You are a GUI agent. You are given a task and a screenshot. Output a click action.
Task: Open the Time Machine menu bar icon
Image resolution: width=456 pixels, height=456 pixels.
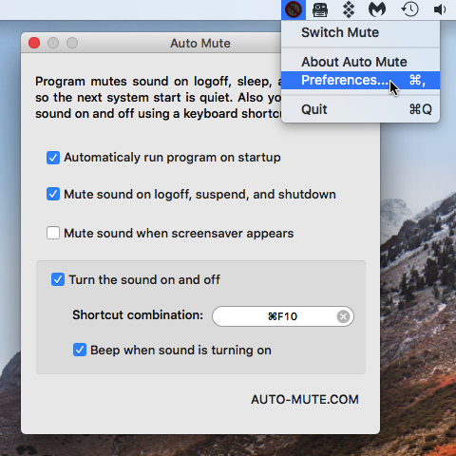coord(409,9)
